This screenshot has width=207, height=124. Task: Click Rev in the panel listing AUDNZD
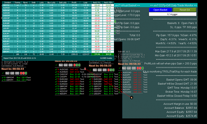(x=61, y=65)
